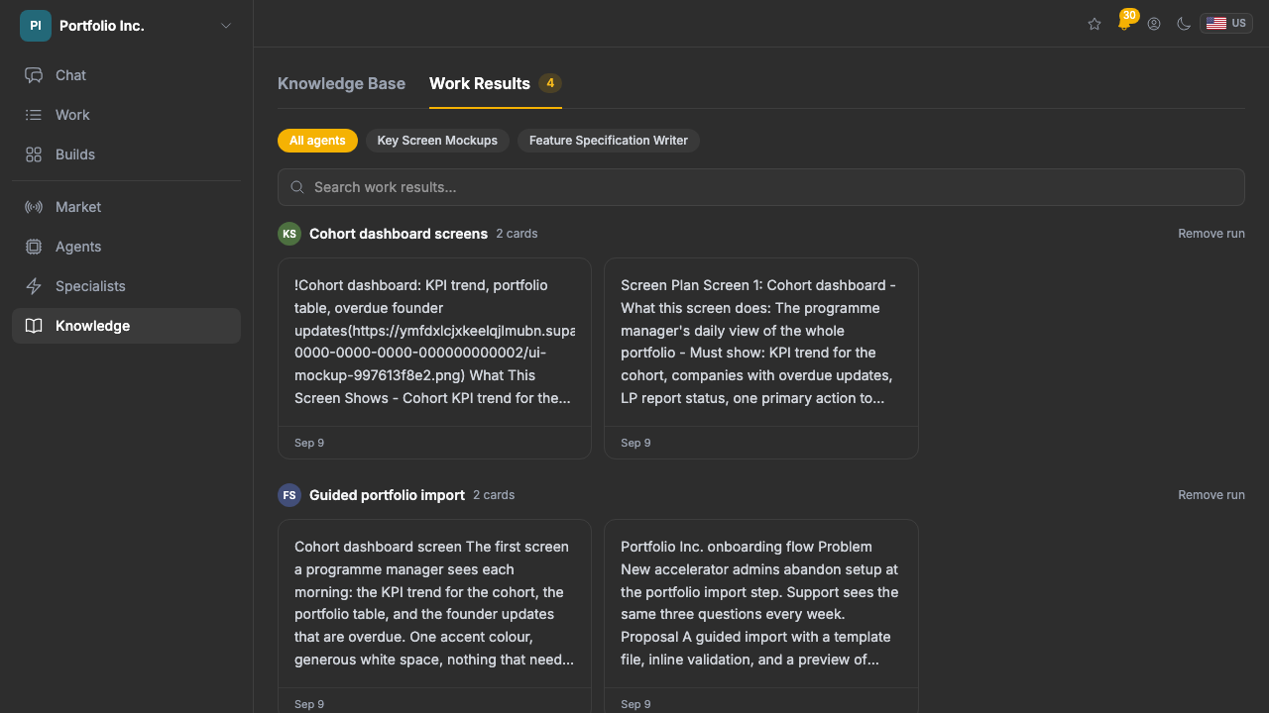This screenshot has width=1269, height=713.
Task: Open the Work list icon
Action: point(34,115)
